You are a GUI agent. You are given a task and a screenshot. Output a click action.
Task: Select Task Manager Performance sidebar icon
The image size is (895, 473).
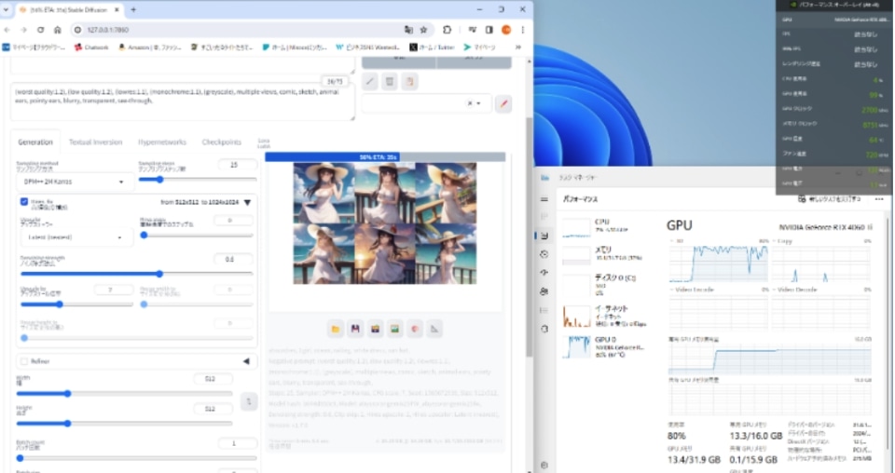[x=544, y=236]
